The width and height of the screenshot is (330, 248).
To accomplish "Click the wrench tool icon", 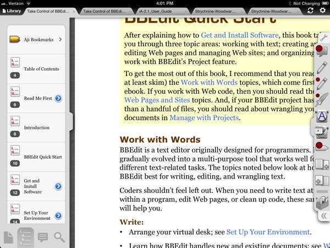I will point(324,37).
